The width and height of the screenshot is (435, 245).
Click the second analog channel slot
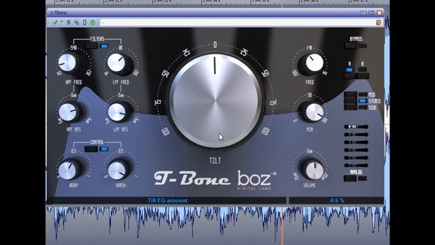point(356,135)
